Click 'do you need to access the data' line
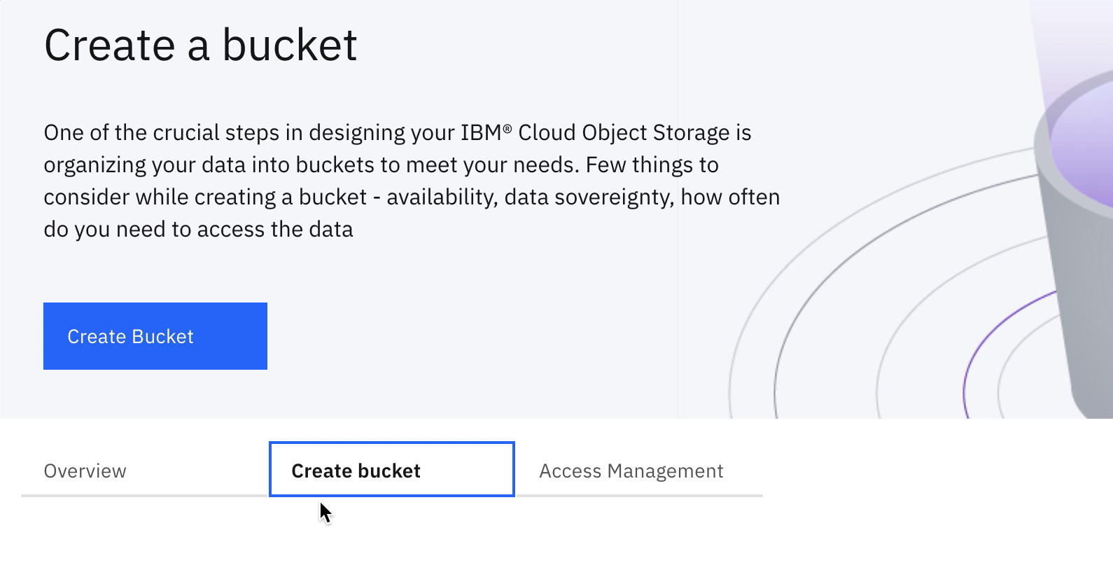This screenshot has height=570, width=1113. click(x=198, y=229)
